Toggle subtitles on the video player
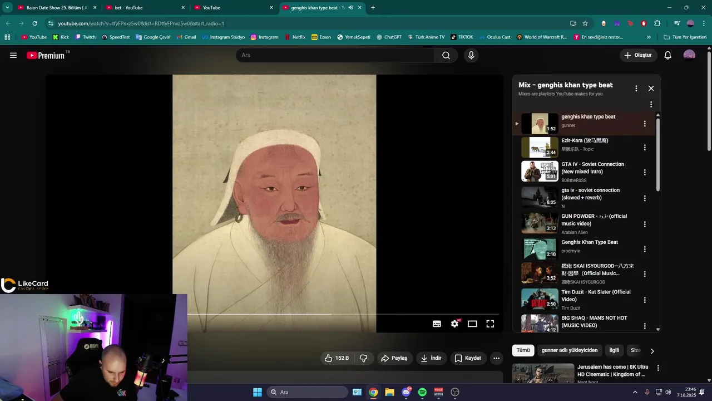Image resolution: width=712 pixels, height=401 pixels. [437, 324]
